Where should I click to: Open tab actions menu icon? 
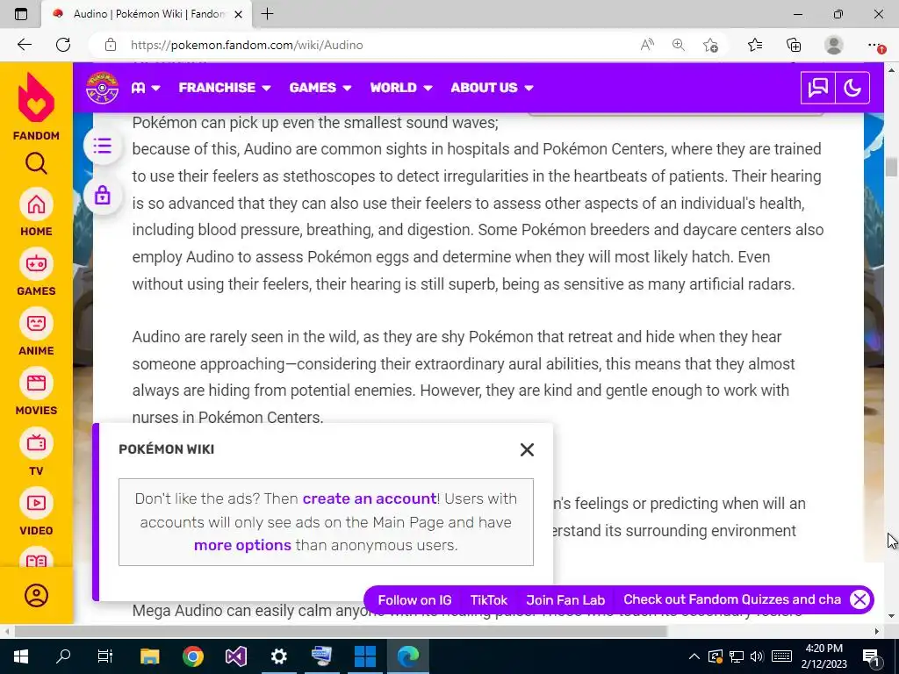point(21,14)
